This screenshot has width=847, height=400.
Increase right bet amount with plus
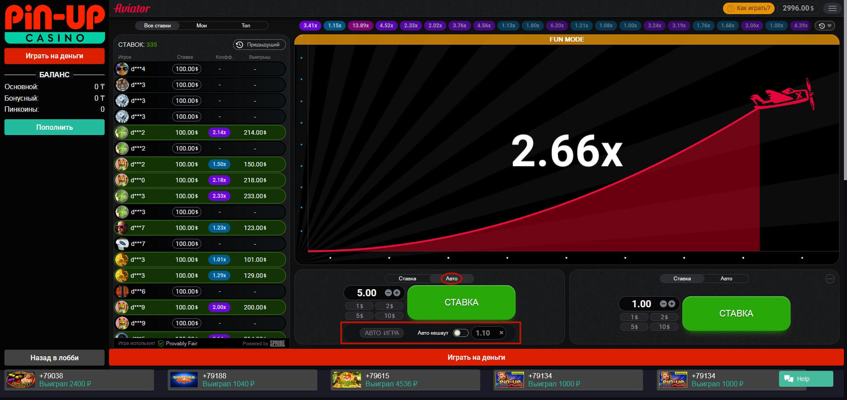(x=671, y=304)
